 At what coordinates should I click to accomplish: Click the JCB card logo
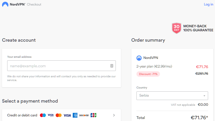tap(93, 115)
